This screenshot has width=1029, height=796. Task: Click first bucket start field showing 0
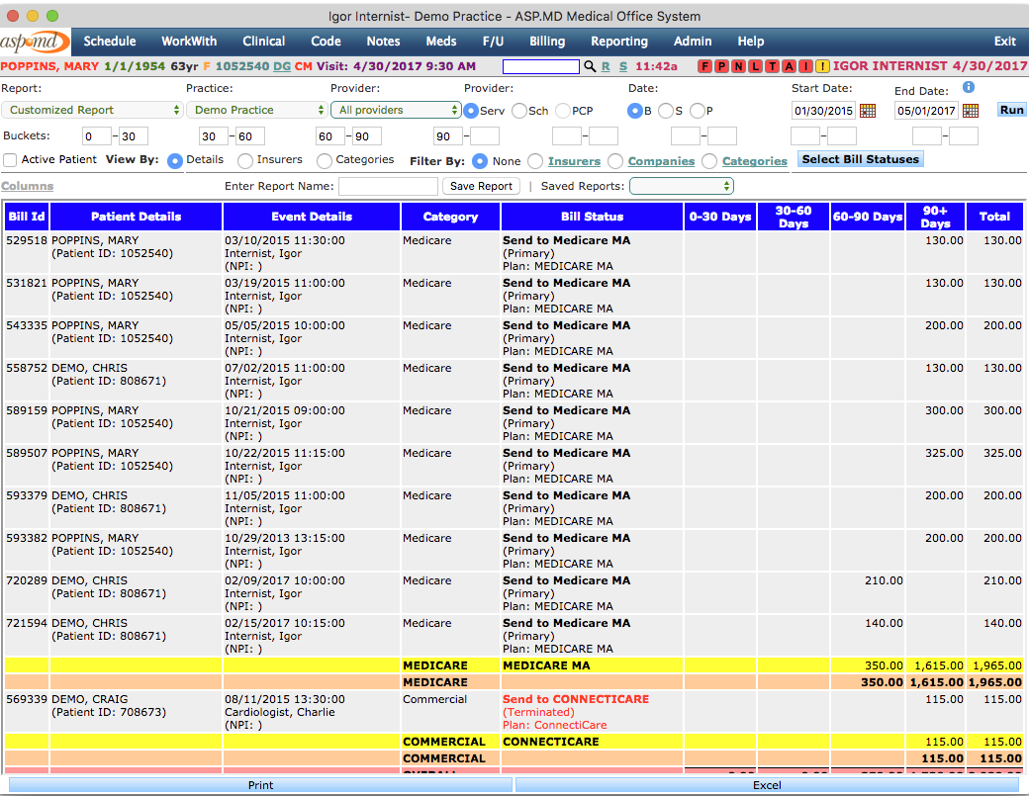coord(97,136)
